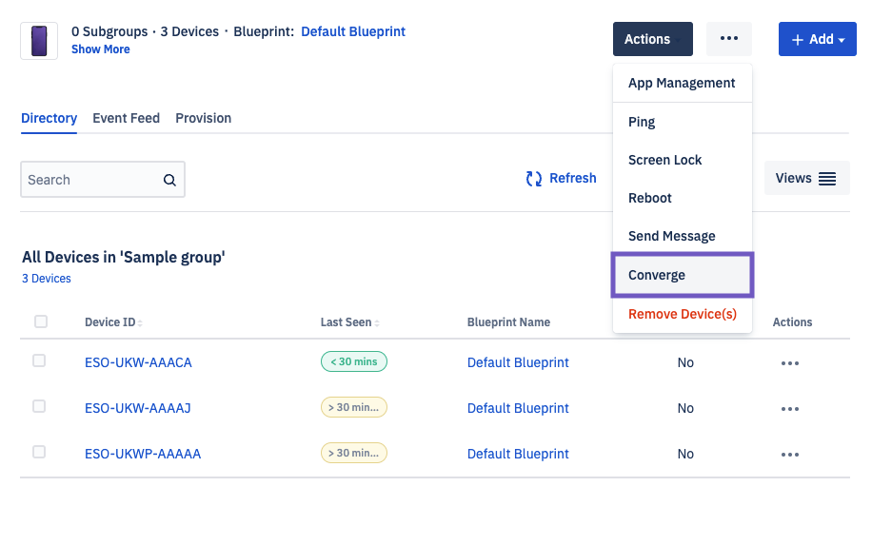Image resolution: width=872 pixels, height=545 pixels.
Task: Select Reboot from the menu
Action: [x=683, y=199]
